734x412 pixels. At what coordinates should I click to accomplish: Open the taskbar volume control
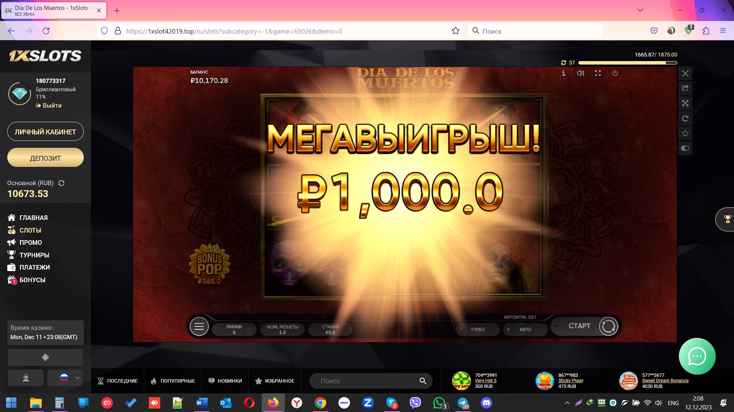(x=658, y=403)
